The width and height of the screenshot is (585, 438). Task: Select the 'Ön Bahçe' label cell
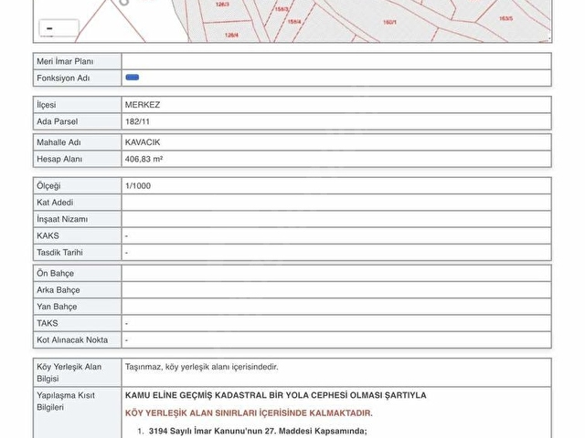77,274
